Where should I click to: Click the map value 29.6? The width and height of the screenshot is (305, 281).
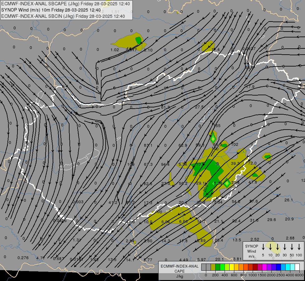[272, 219]
